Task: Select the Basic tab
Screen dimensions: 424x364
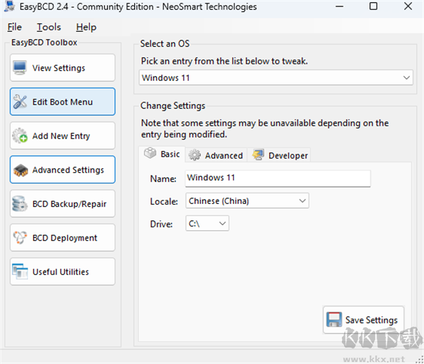Action: pos(163,154)
